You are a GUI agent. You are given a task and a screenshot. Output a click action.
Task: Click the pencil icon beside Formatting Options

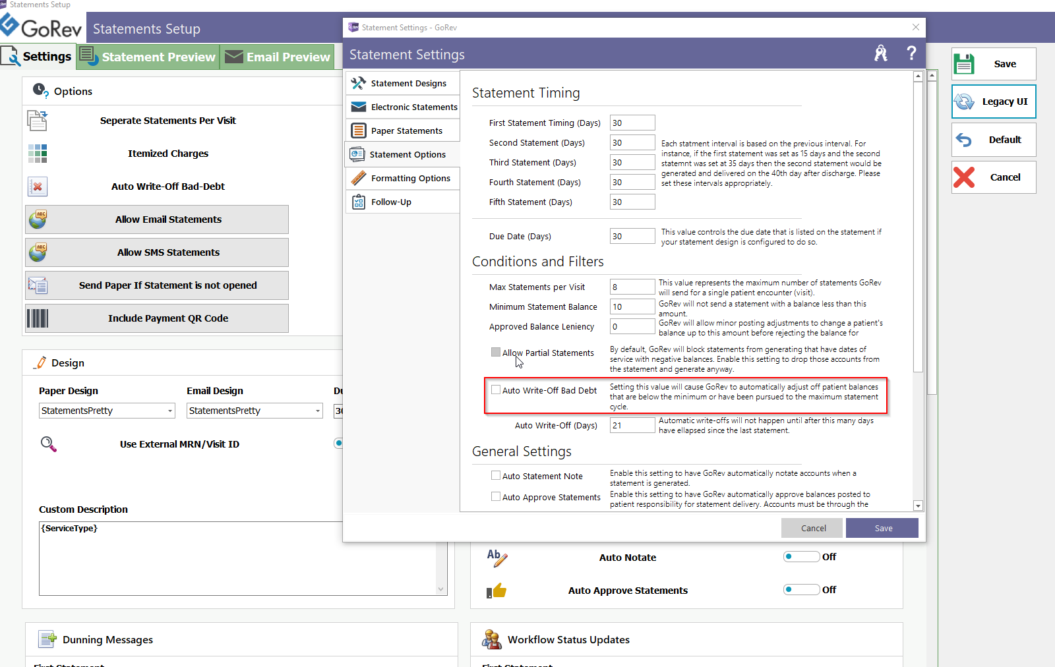[359, 178]
